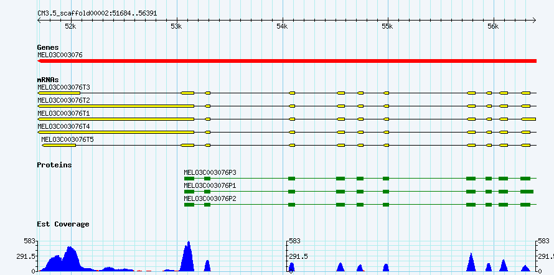The width and height of the screenshot is (554, 275).
Task: Click the 583 value on the left coverage axis
Action: tap(29, 241)
